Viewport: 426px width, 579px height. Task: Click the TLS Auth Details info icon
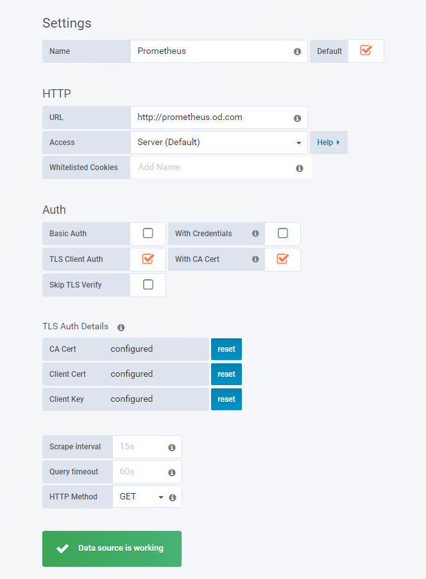[121, 327]
